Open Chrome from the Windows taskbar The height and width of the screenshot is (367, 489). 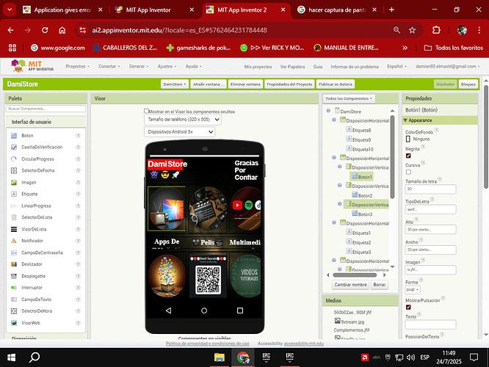(x=242, y=357)
